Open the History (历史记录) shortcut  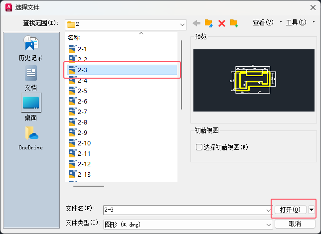point(31,48)
